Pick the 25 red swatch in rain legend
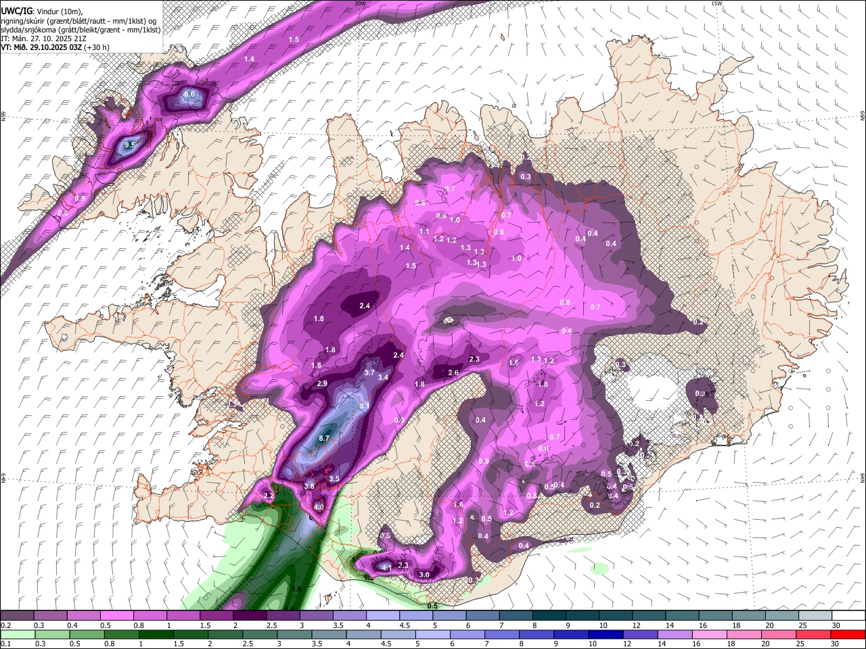This screenshot has height=649, width=866. coord(813,634)
